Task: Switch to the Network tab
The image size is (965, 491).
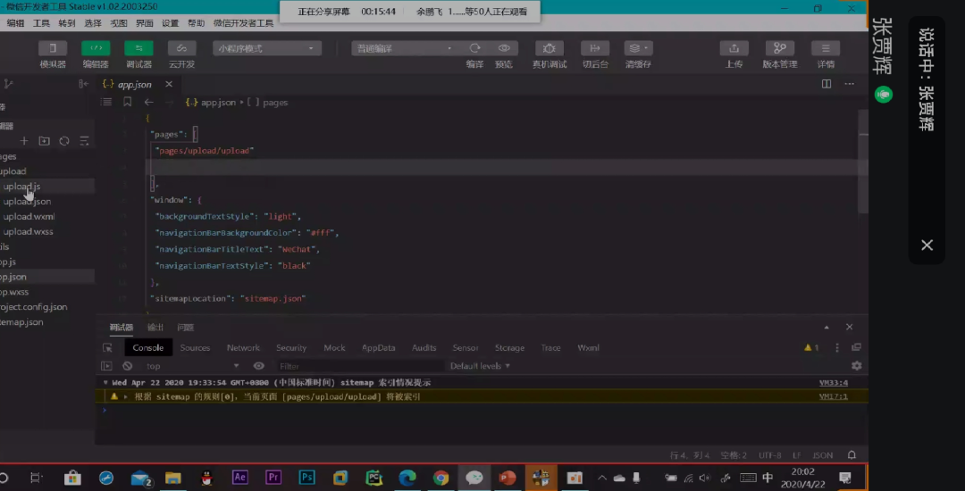Action: pyautogui.click(x=243, y=348)
